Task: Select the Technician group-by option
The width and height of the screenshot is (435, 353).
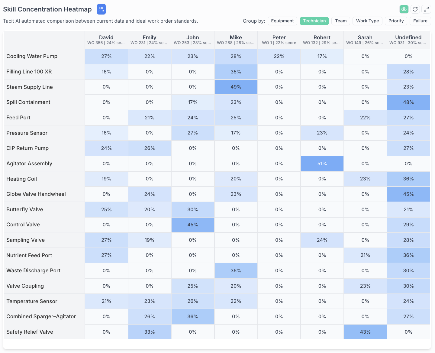Action: 314,21
